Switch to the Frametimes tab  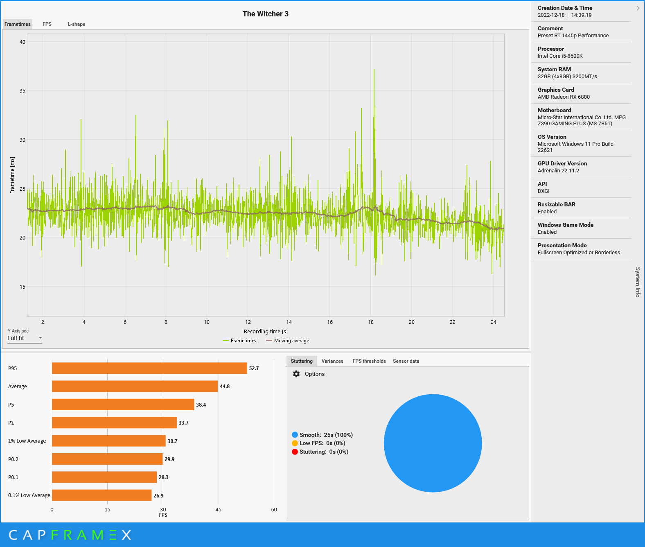[17, 24]
